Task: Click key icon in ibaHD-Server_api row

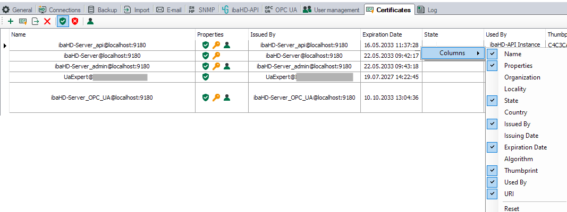Action: (216, 45)
